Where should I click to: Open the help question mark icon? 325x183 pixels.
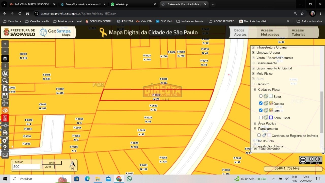pyautogui.click(x=5, y=147)
